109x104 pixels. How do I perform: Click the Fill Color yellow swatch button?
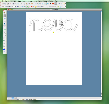[x=4, y=51]
